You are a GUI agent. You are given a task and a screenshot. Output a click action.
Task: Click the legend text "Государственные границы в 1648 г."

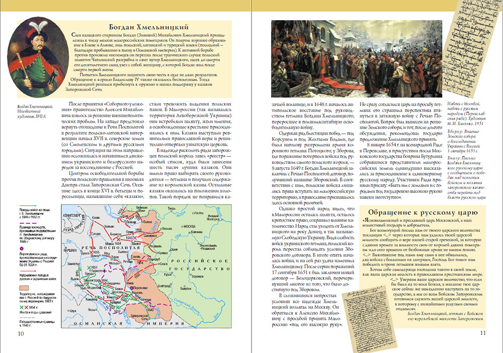point(37,323)
